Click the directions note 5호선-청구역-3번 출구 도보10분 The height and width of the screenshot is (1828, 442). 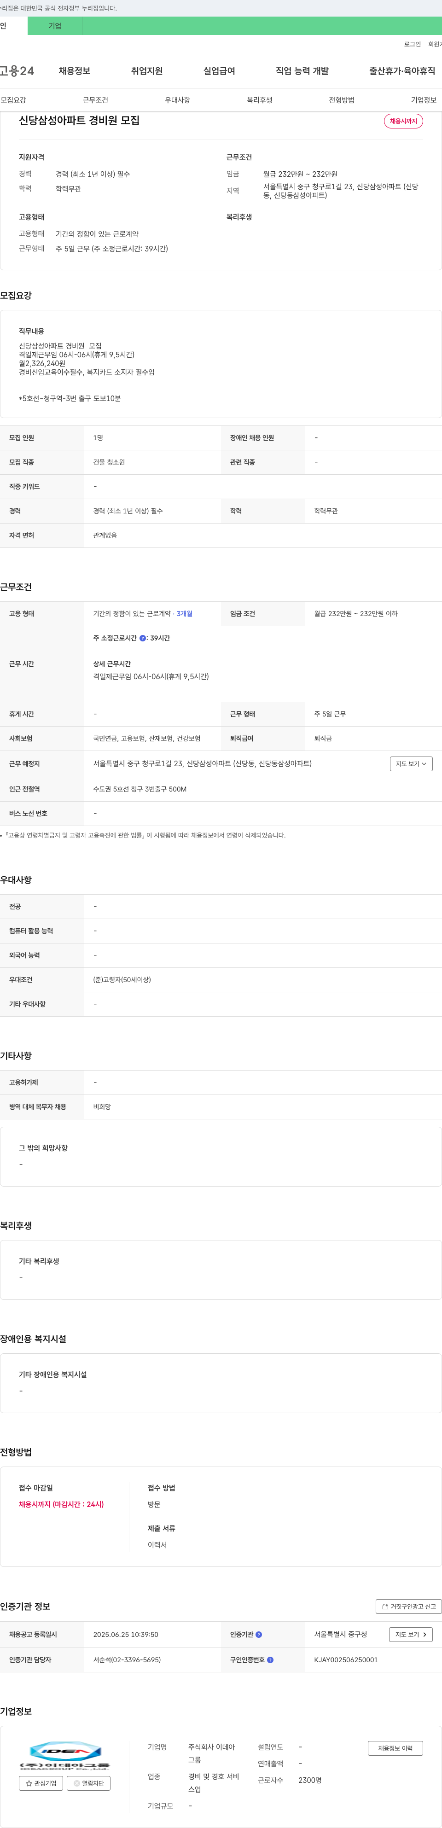(70, 398)
